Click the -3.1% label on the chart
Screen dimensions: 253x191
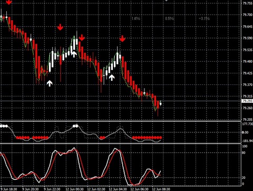[204, 18]
